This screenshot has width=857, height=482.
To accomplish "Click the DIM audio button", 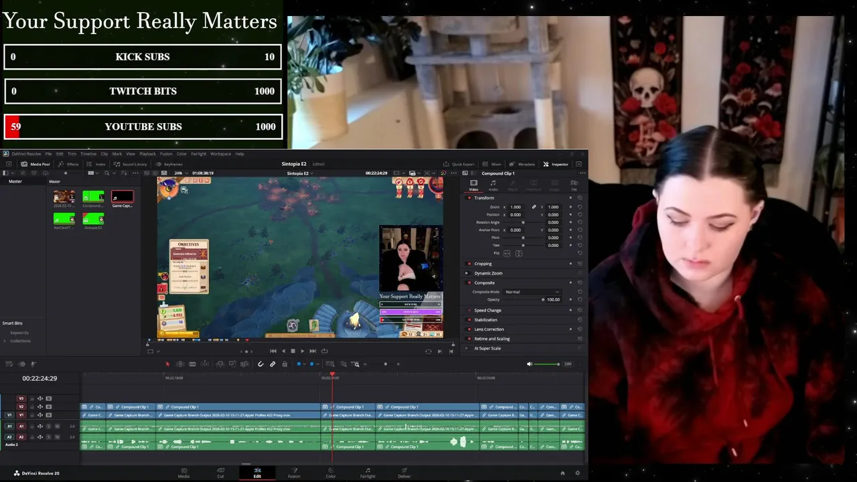I will pyautogui.click(x=568, y=364).
